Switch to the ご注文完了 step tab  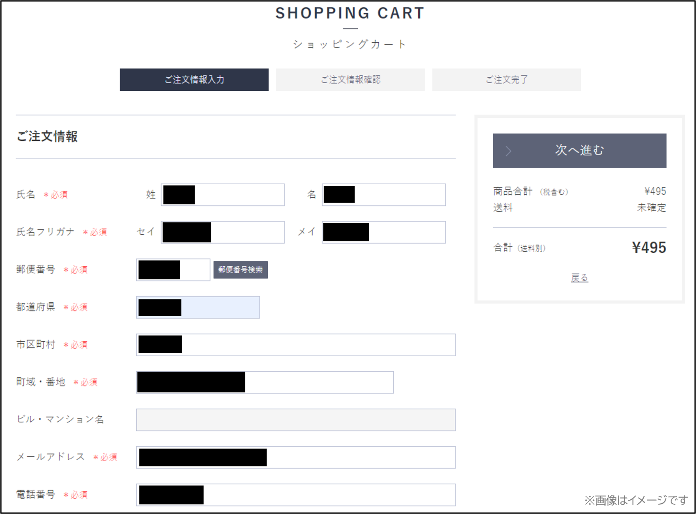(506, 80)
